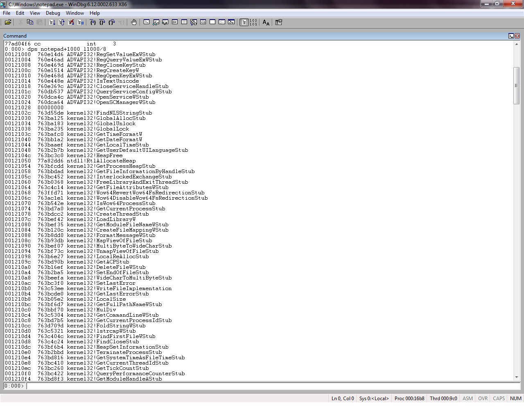Click the scrollbar up arrow in Command window
This screenshot has width=524, height=419.
[x=517, y=44]
